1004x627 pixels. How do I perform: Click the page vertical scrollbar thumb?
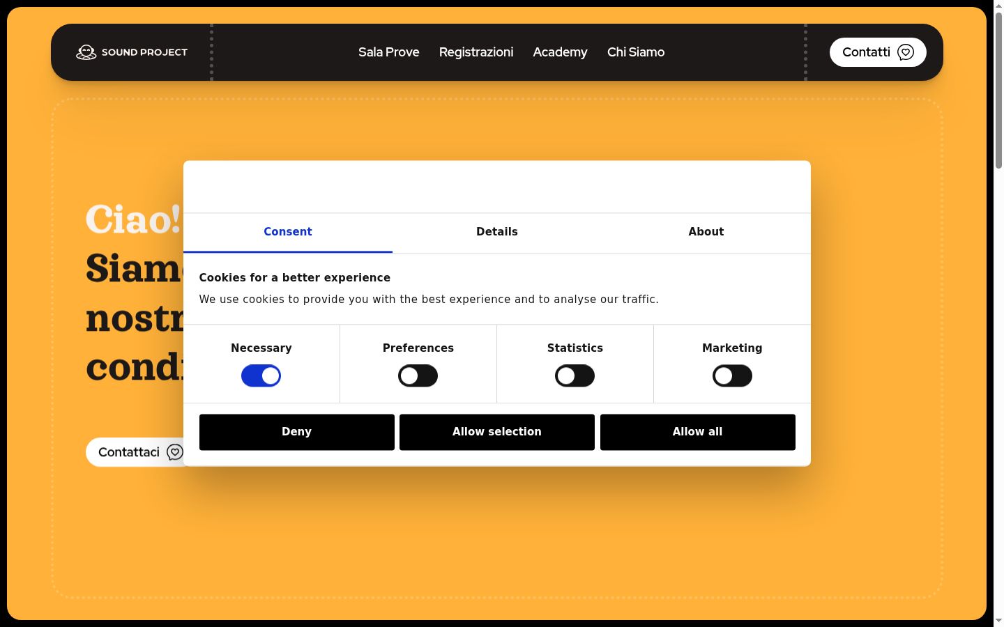tap(998, 91)
